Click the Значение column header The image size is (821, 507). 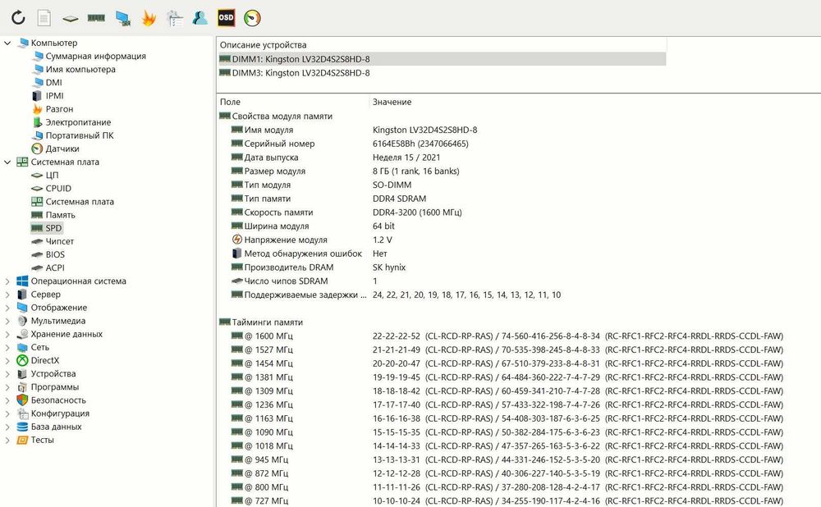[x=392, y=102]
